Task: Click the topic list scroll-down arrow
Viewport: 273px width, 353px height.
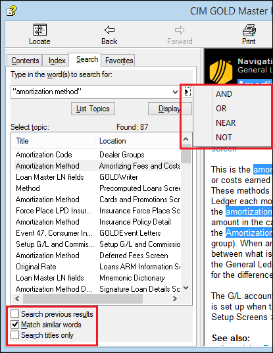Action: tap(186, 288)
